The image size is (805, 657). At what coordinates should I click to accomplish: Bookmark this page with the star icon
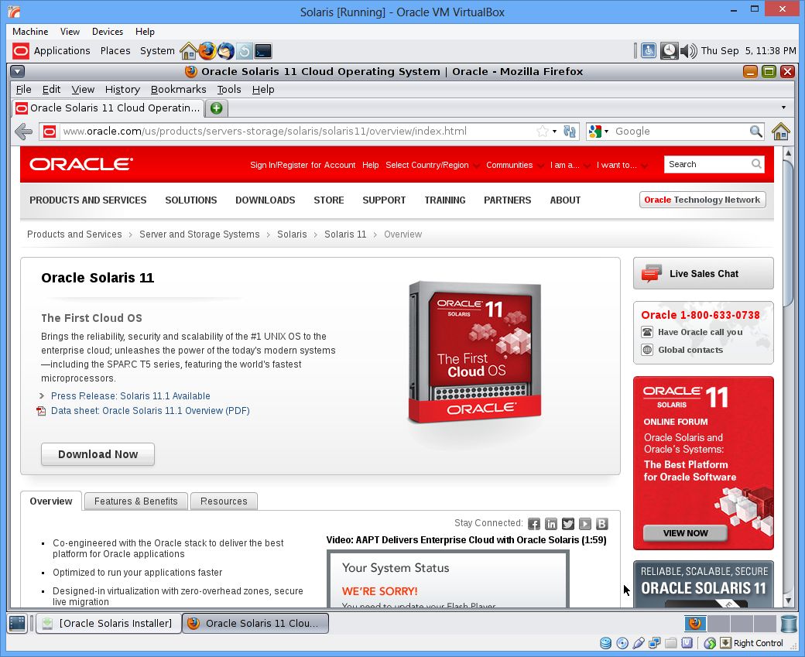(542, 132)
